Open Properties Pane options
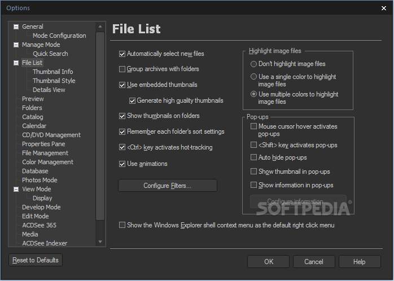Viewport: 394px width, 281px height. pyautogui.click(x=43, y=144)
